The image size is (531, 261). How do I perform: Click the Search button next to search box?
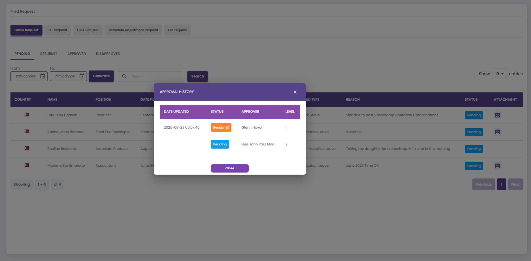coord(198,77)
